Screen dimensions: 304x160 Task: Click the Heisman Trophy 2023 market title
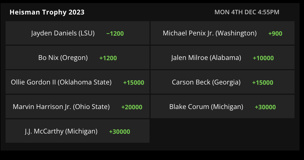47,12
